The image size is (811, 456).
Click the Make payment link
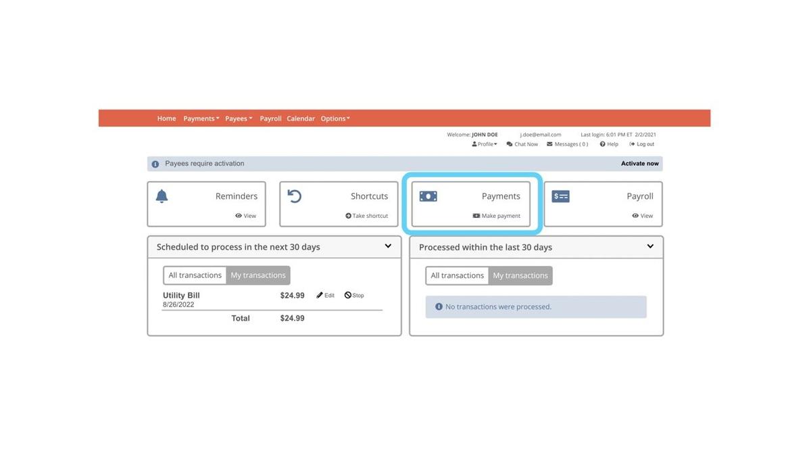click(501, 216)
